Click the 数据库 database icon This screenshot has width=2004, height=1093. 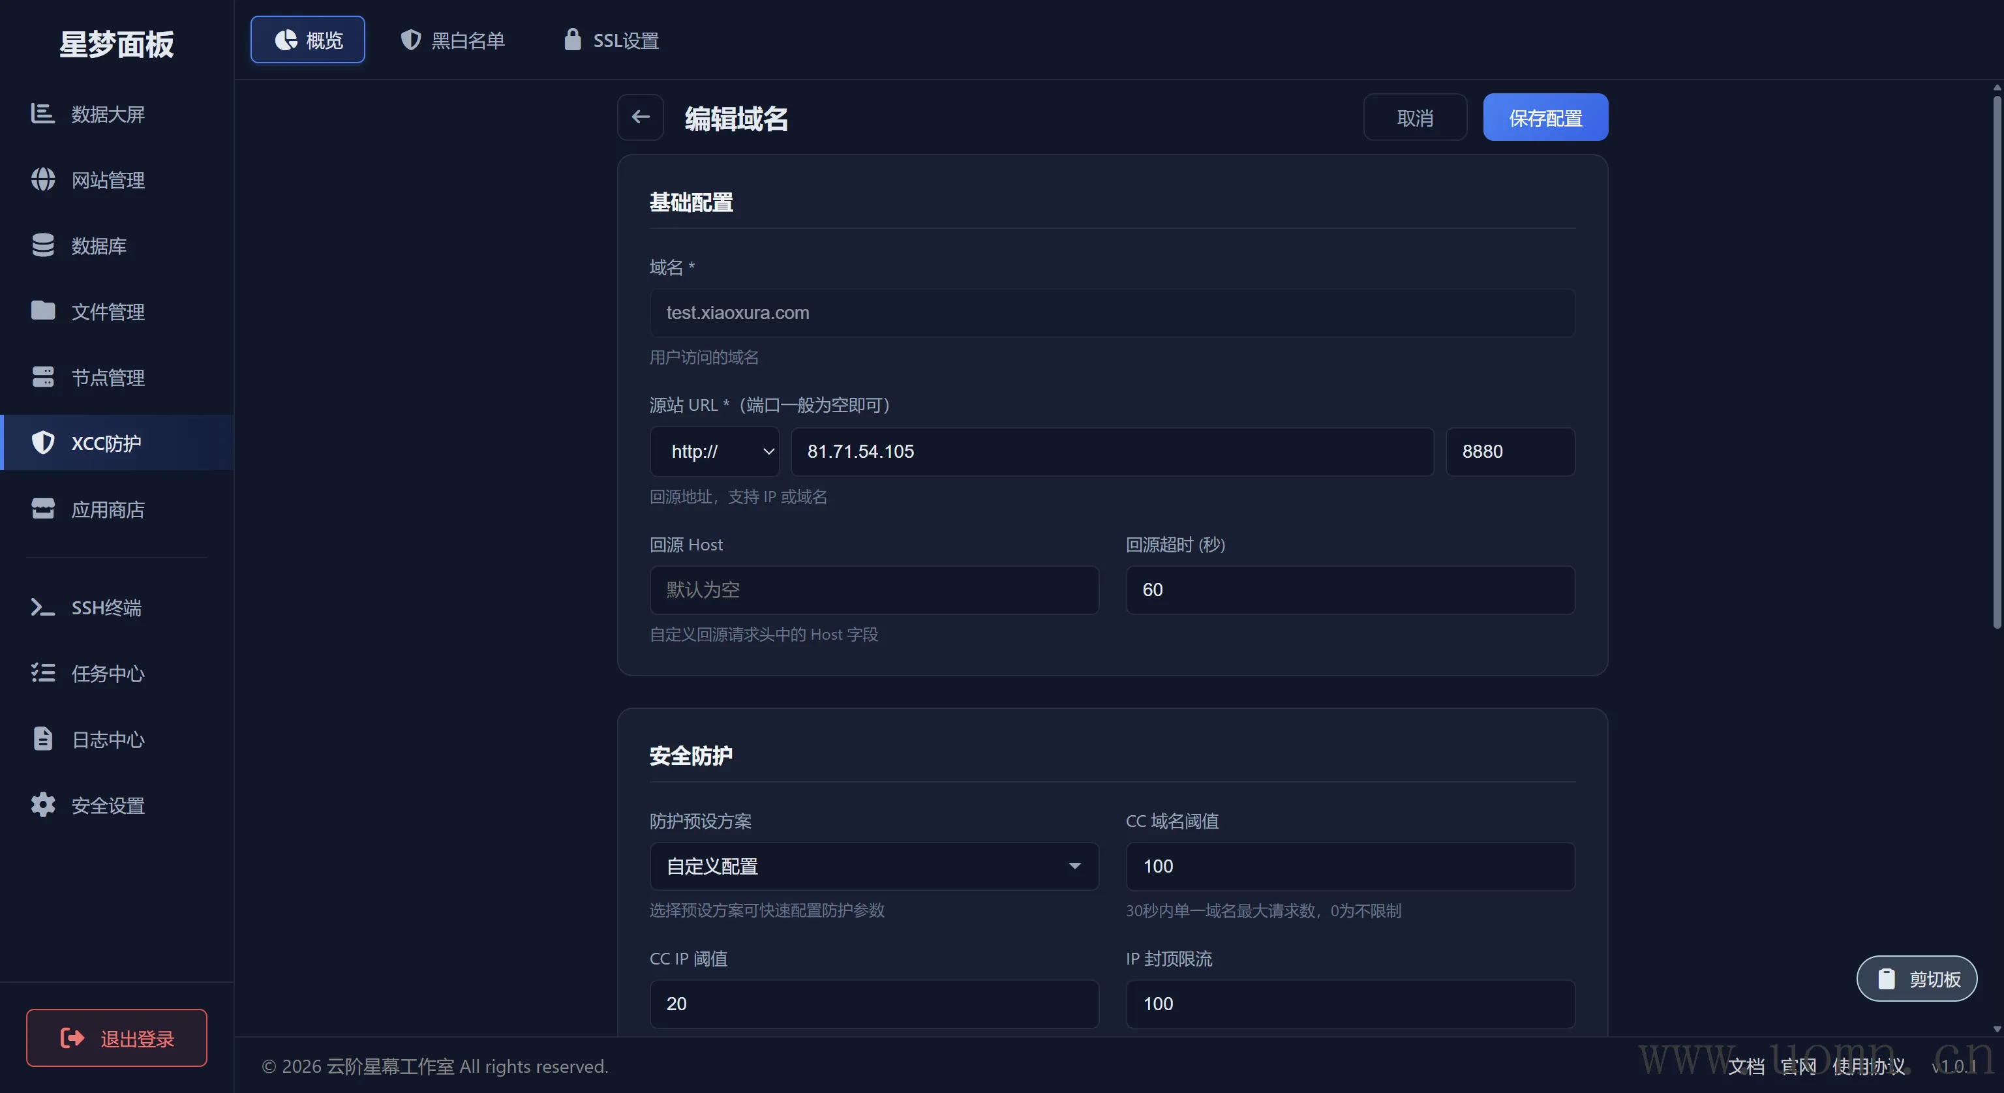(43, 246)
